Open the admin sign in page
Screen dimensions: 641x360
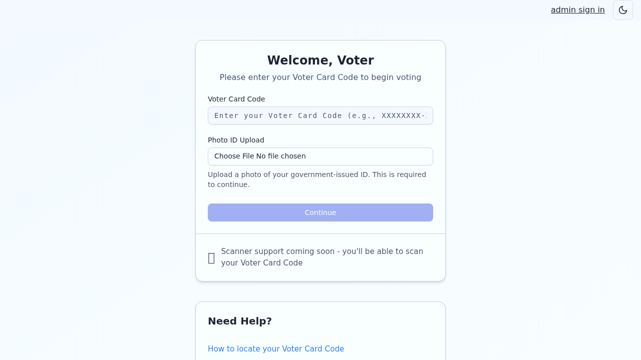click(577, 9)
